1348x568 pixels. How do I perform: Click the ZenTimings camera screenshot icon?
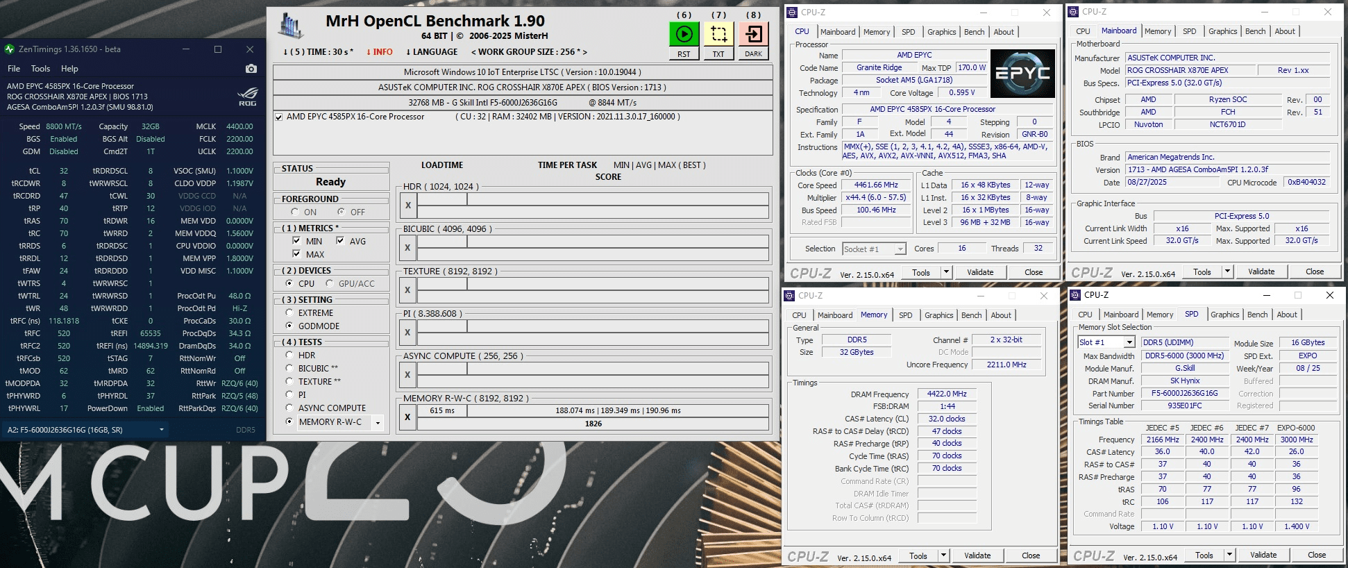[x=251, y=69]
